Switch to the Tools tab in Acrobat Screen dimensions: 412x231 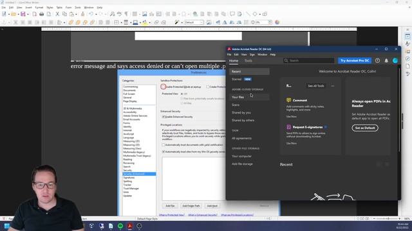pyautogui.click(x=248, y=61)
